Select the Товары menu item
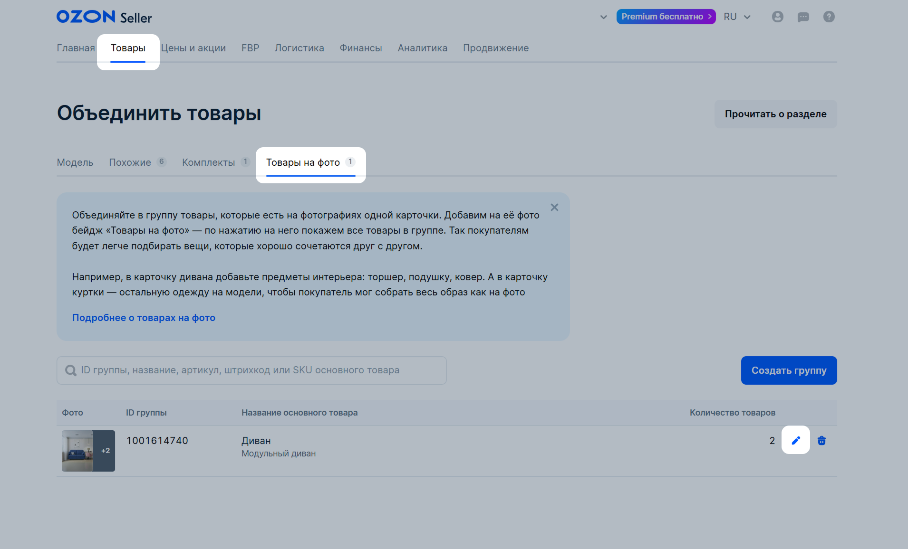 point(128,48)
